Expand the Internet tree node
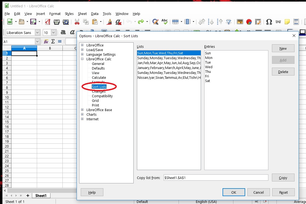The height and width of the screenshot is (204, 306). click(82, 119)
